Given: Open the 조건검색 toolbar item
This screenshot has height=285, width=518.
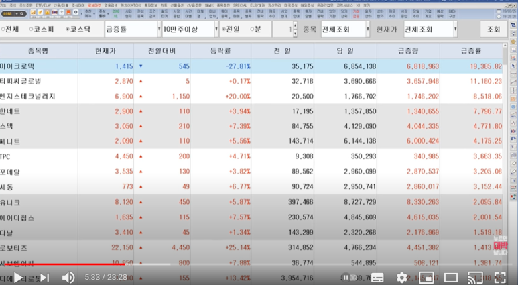Looking at the screenshot, I should pyautogui.click(x=152, y=14).
